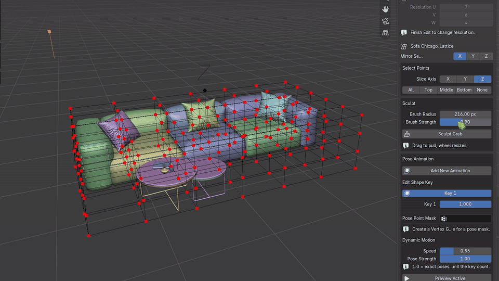Click the Pose Point Mask vertex group icon

[x=444, y=218]
